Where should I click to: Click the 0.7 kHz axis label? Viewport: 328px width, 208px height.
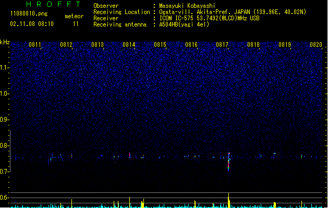click(4, 172)
